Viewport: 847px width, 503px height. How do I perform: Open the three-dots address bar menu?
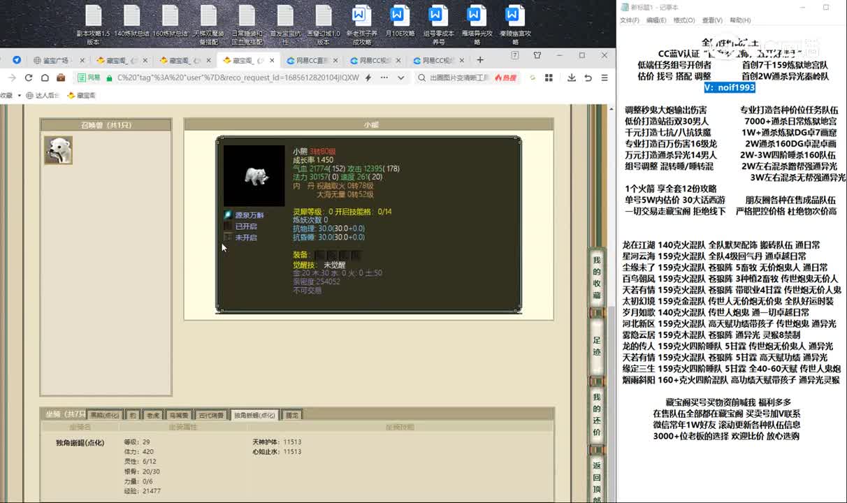coord(385,78)
